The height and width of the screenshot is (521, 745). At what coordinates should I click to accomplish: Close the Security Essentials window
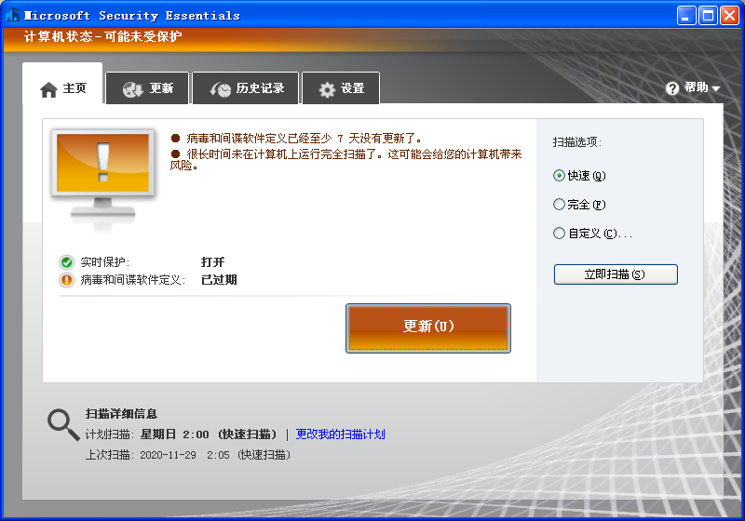pyautogui.click(x=730, y=16)
